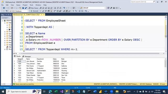Viewport: 168px width, 94px height.
Task: Open Microsoft Edge from the taskbar
Action: (50, 92)
